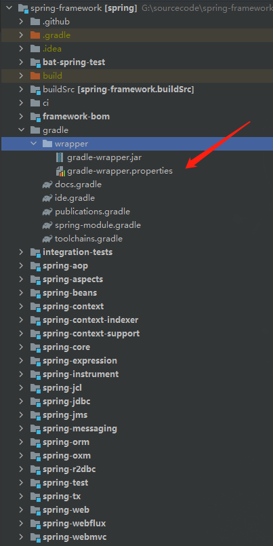
Task: Expand the framework-bom module arrow
Action: (x=22, y=116)
